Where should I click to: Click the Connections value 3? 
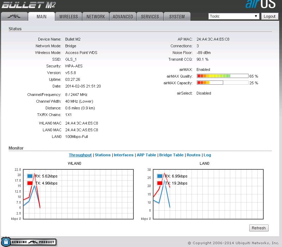[x=198, y=46]
